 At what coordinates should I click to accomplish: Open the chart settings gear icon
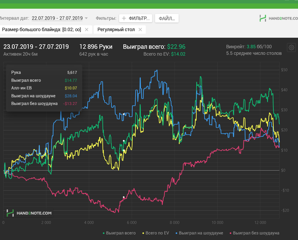[292, 48]
